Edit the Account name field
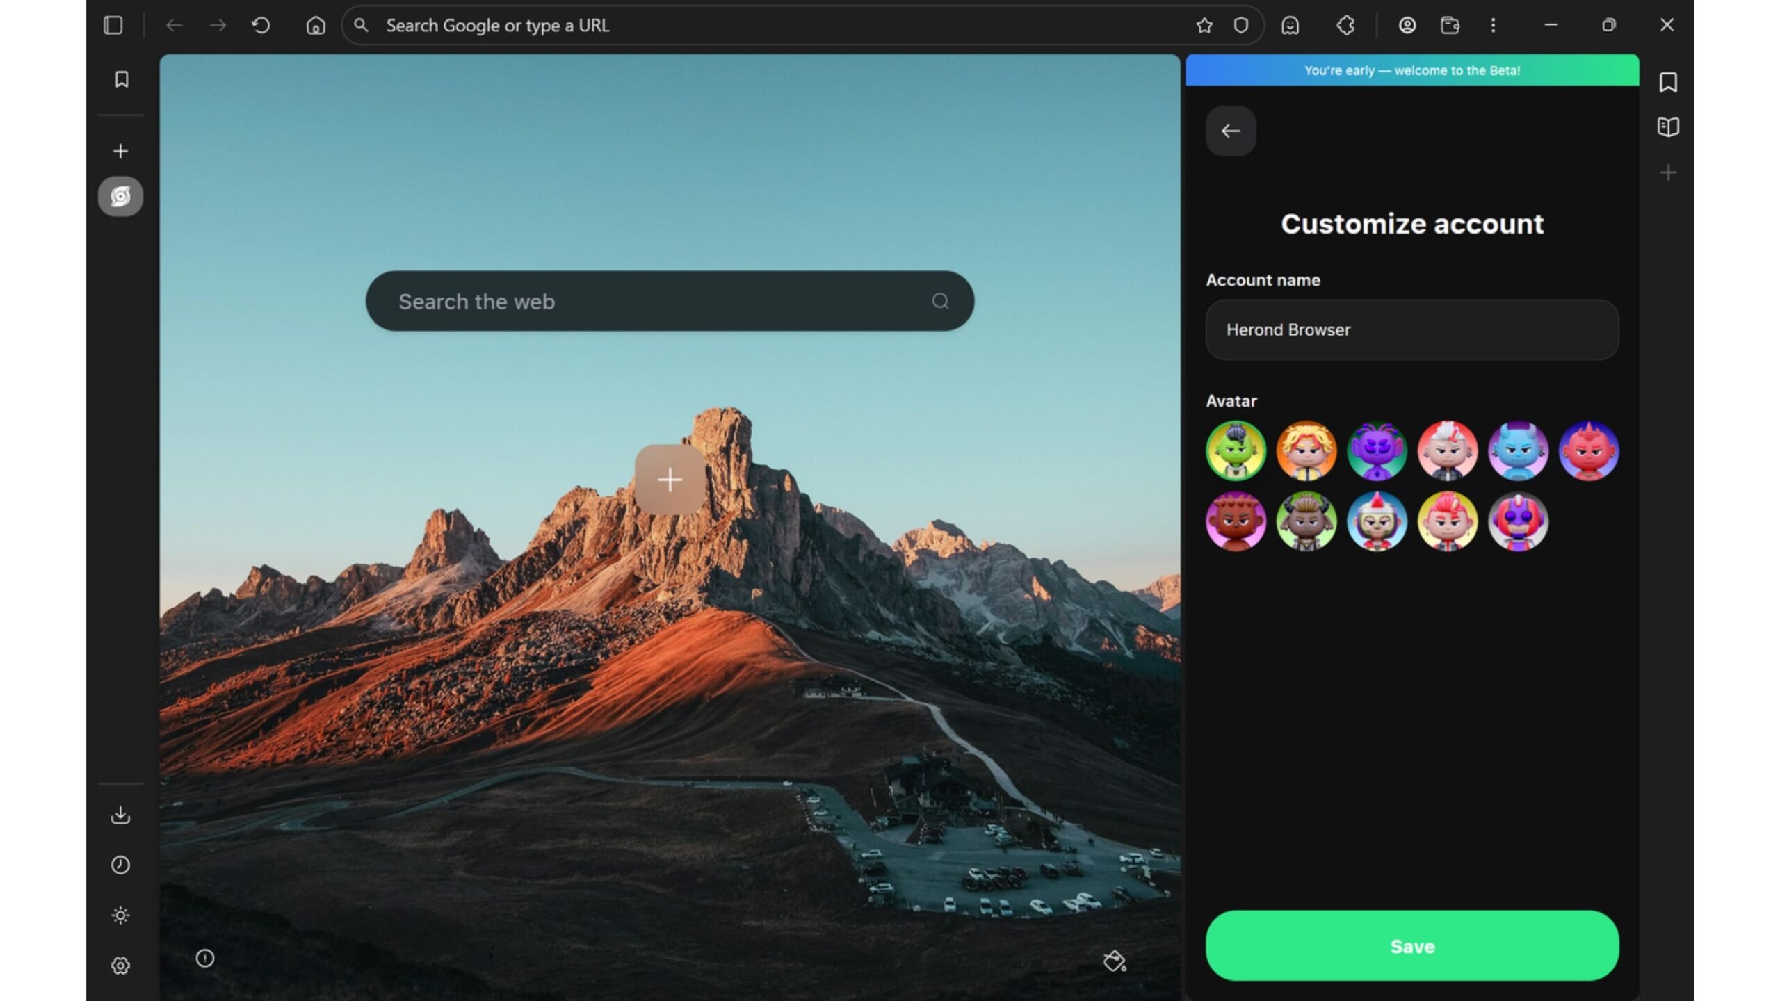The height and width of the screenshot is (1001, 1780). point(1411,330)
